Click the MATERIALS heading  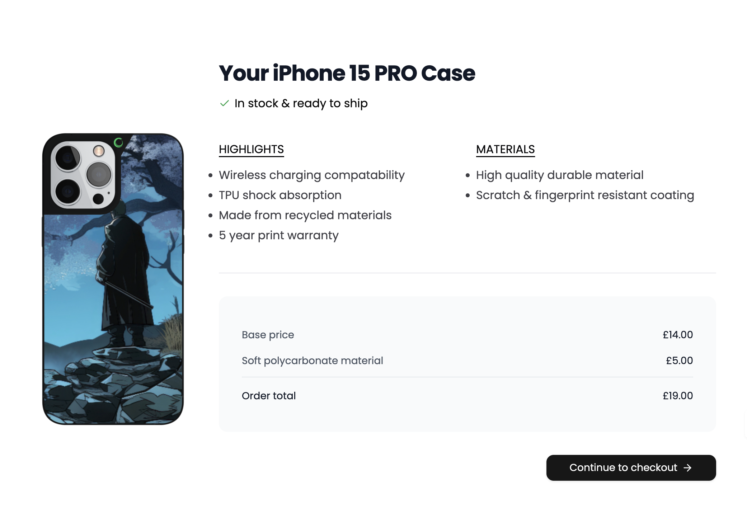pyautogui.click(x=505, y=149)
